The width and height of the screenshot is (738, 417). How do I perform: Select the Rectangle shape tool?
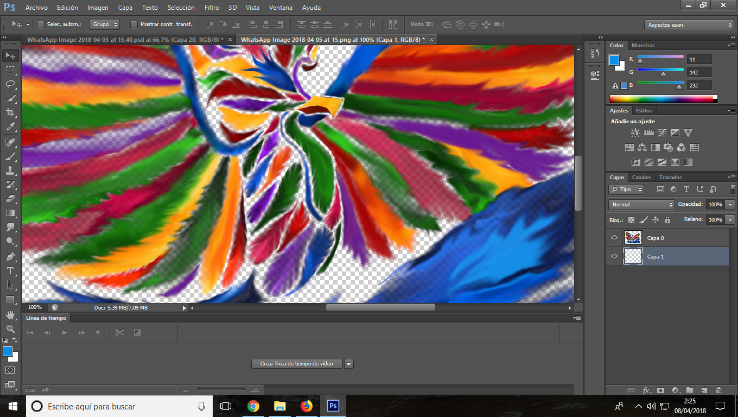point(10,299)
